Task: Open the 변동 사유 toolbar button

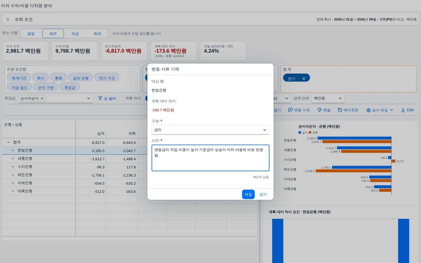Action: pos(299,110)
